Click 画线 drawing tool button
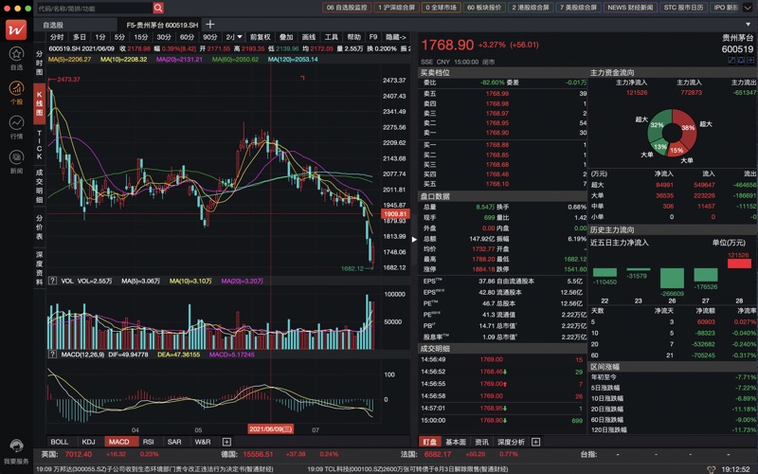 click(309, 37)
